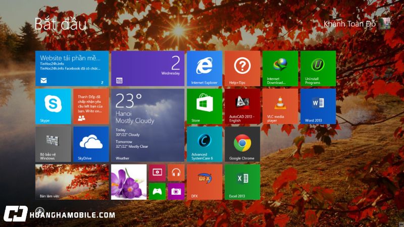Launch Skype app tile

[x=53, y=106]
